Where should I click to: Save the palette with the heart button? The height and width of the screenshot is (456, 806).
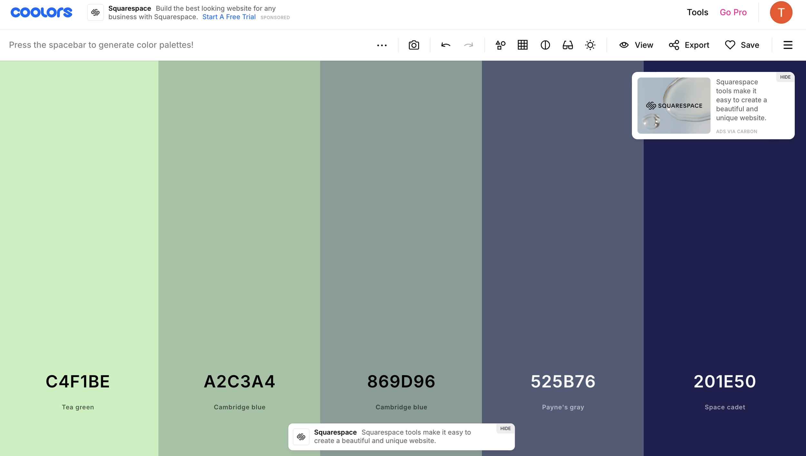[x=742, y=45]
